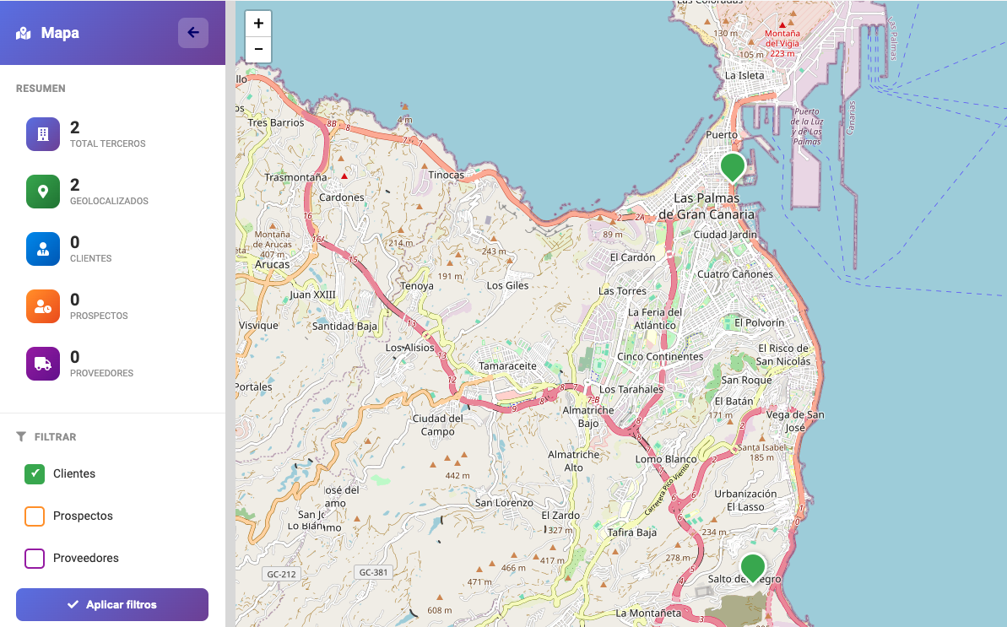
Task: Collapse the sidebar with the back arrow
Action: (x=192, y=33)
